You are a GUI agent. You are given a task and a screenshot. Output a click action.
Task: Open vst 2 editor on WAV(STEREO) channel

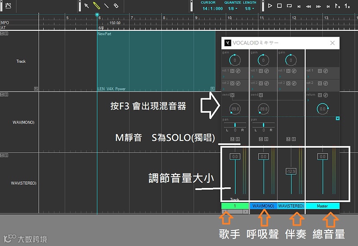click(294, 83)
